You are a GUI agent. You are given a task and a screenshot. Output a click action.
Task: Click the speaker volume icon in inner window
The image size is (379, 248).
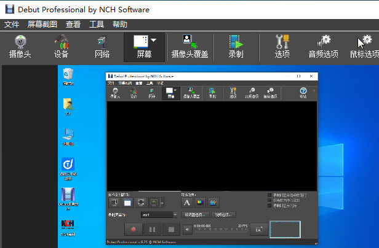(187, 230)
